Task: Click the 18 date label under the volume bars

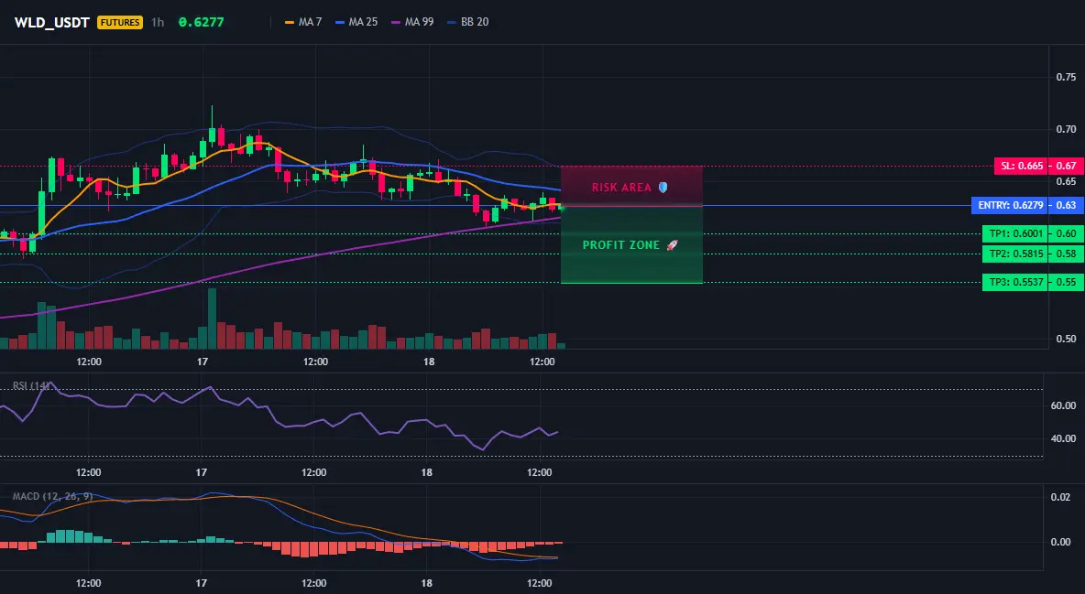Action: [x=428, y=362]
